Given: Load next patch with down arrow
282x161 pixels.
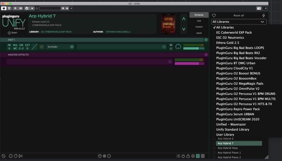Looking at the screenshot, I should [184, 29].
